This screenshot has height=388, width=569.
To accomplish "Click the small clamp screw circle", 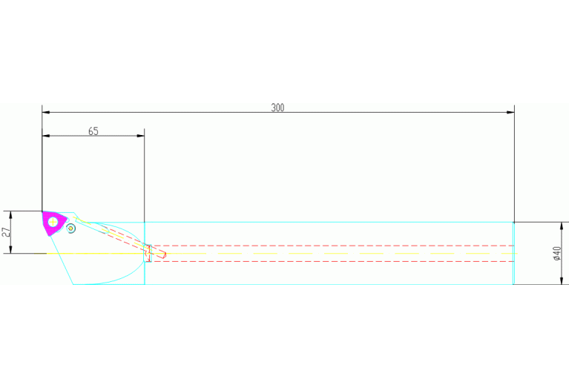I will point(71,229).
